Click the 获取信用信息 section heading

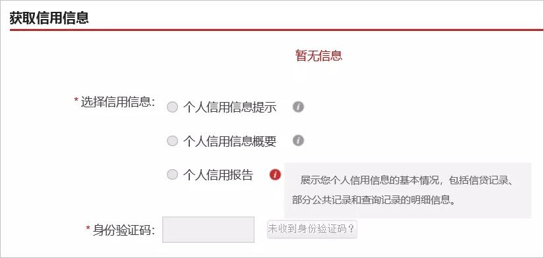tap(49, 18)
